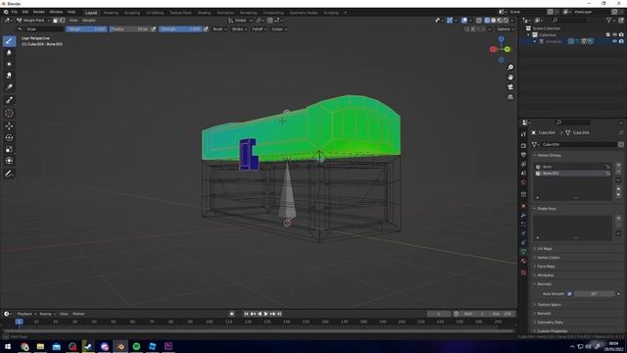Image resolution: width=627 pixels, height=353 pixels.
Task: Open the Render menu
Action: (39, 12)
